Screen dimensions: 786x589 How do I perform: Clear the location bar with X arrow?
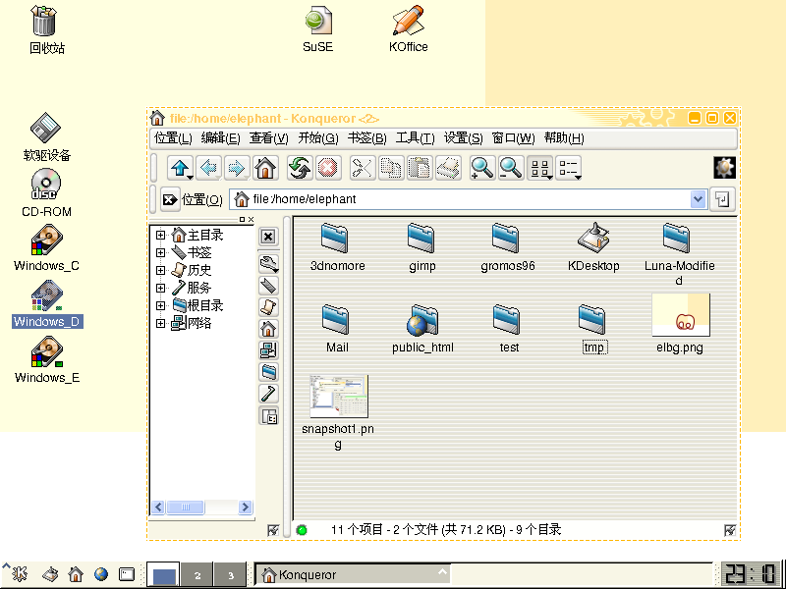[170, 199]
